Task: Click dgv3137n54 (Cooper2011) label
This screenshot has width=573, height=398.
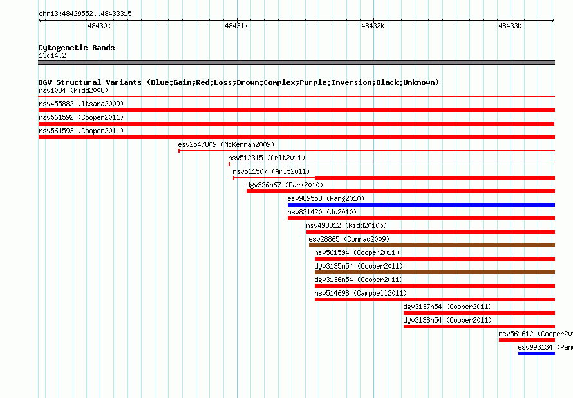Action: [447, 307]
